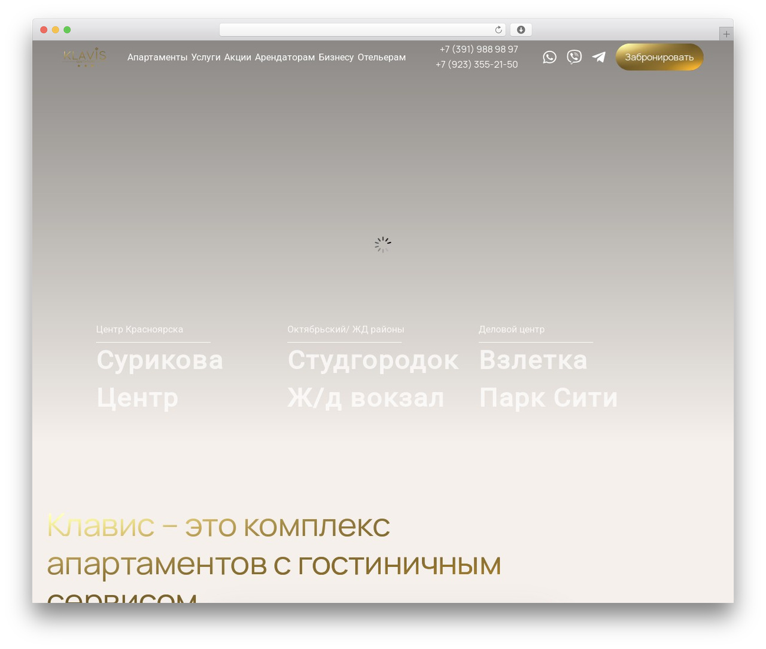Open browser downloads arrow button
766x649 pixels.
(521, 30)
